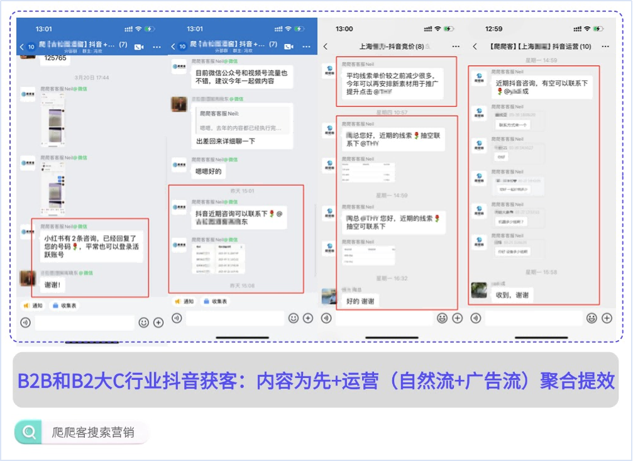The image size is (633, 461).
Task: Open more options in chat showing "125765"
Action: (x=157, y=47)
